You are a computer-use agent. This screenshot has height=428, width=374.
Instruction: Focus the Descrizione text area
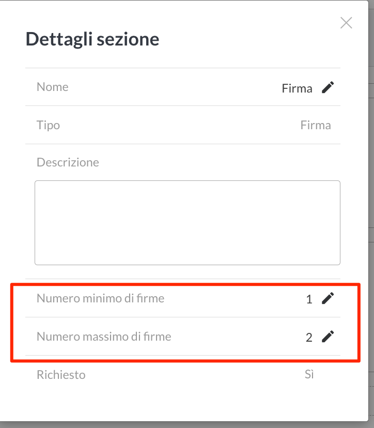coord(187,222)
